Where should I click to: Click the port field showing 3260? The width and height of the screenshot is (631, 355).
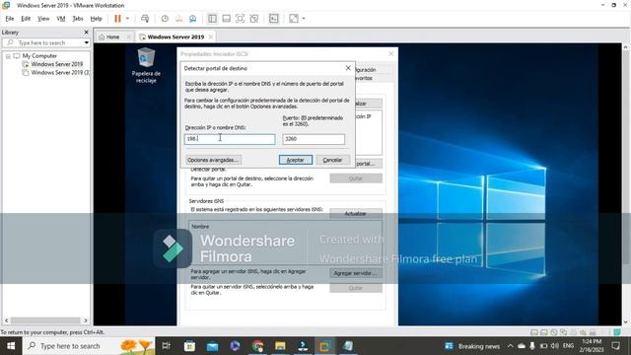point(314,139)
